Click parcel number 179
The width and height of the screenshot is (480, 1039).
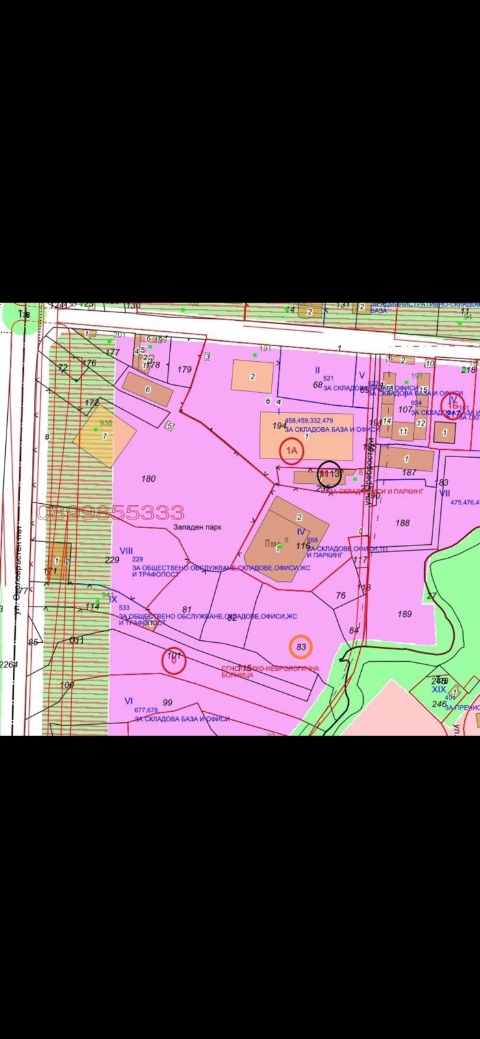pos(184,369)
